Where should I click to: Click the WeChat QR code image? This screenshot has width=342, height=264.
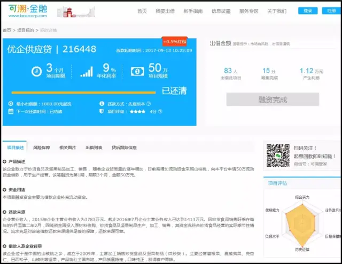(278, 156)
